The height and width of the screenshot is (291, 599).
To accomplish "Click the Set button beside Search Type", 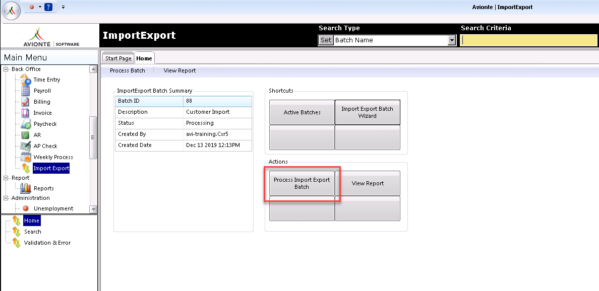I will (326, 40).
